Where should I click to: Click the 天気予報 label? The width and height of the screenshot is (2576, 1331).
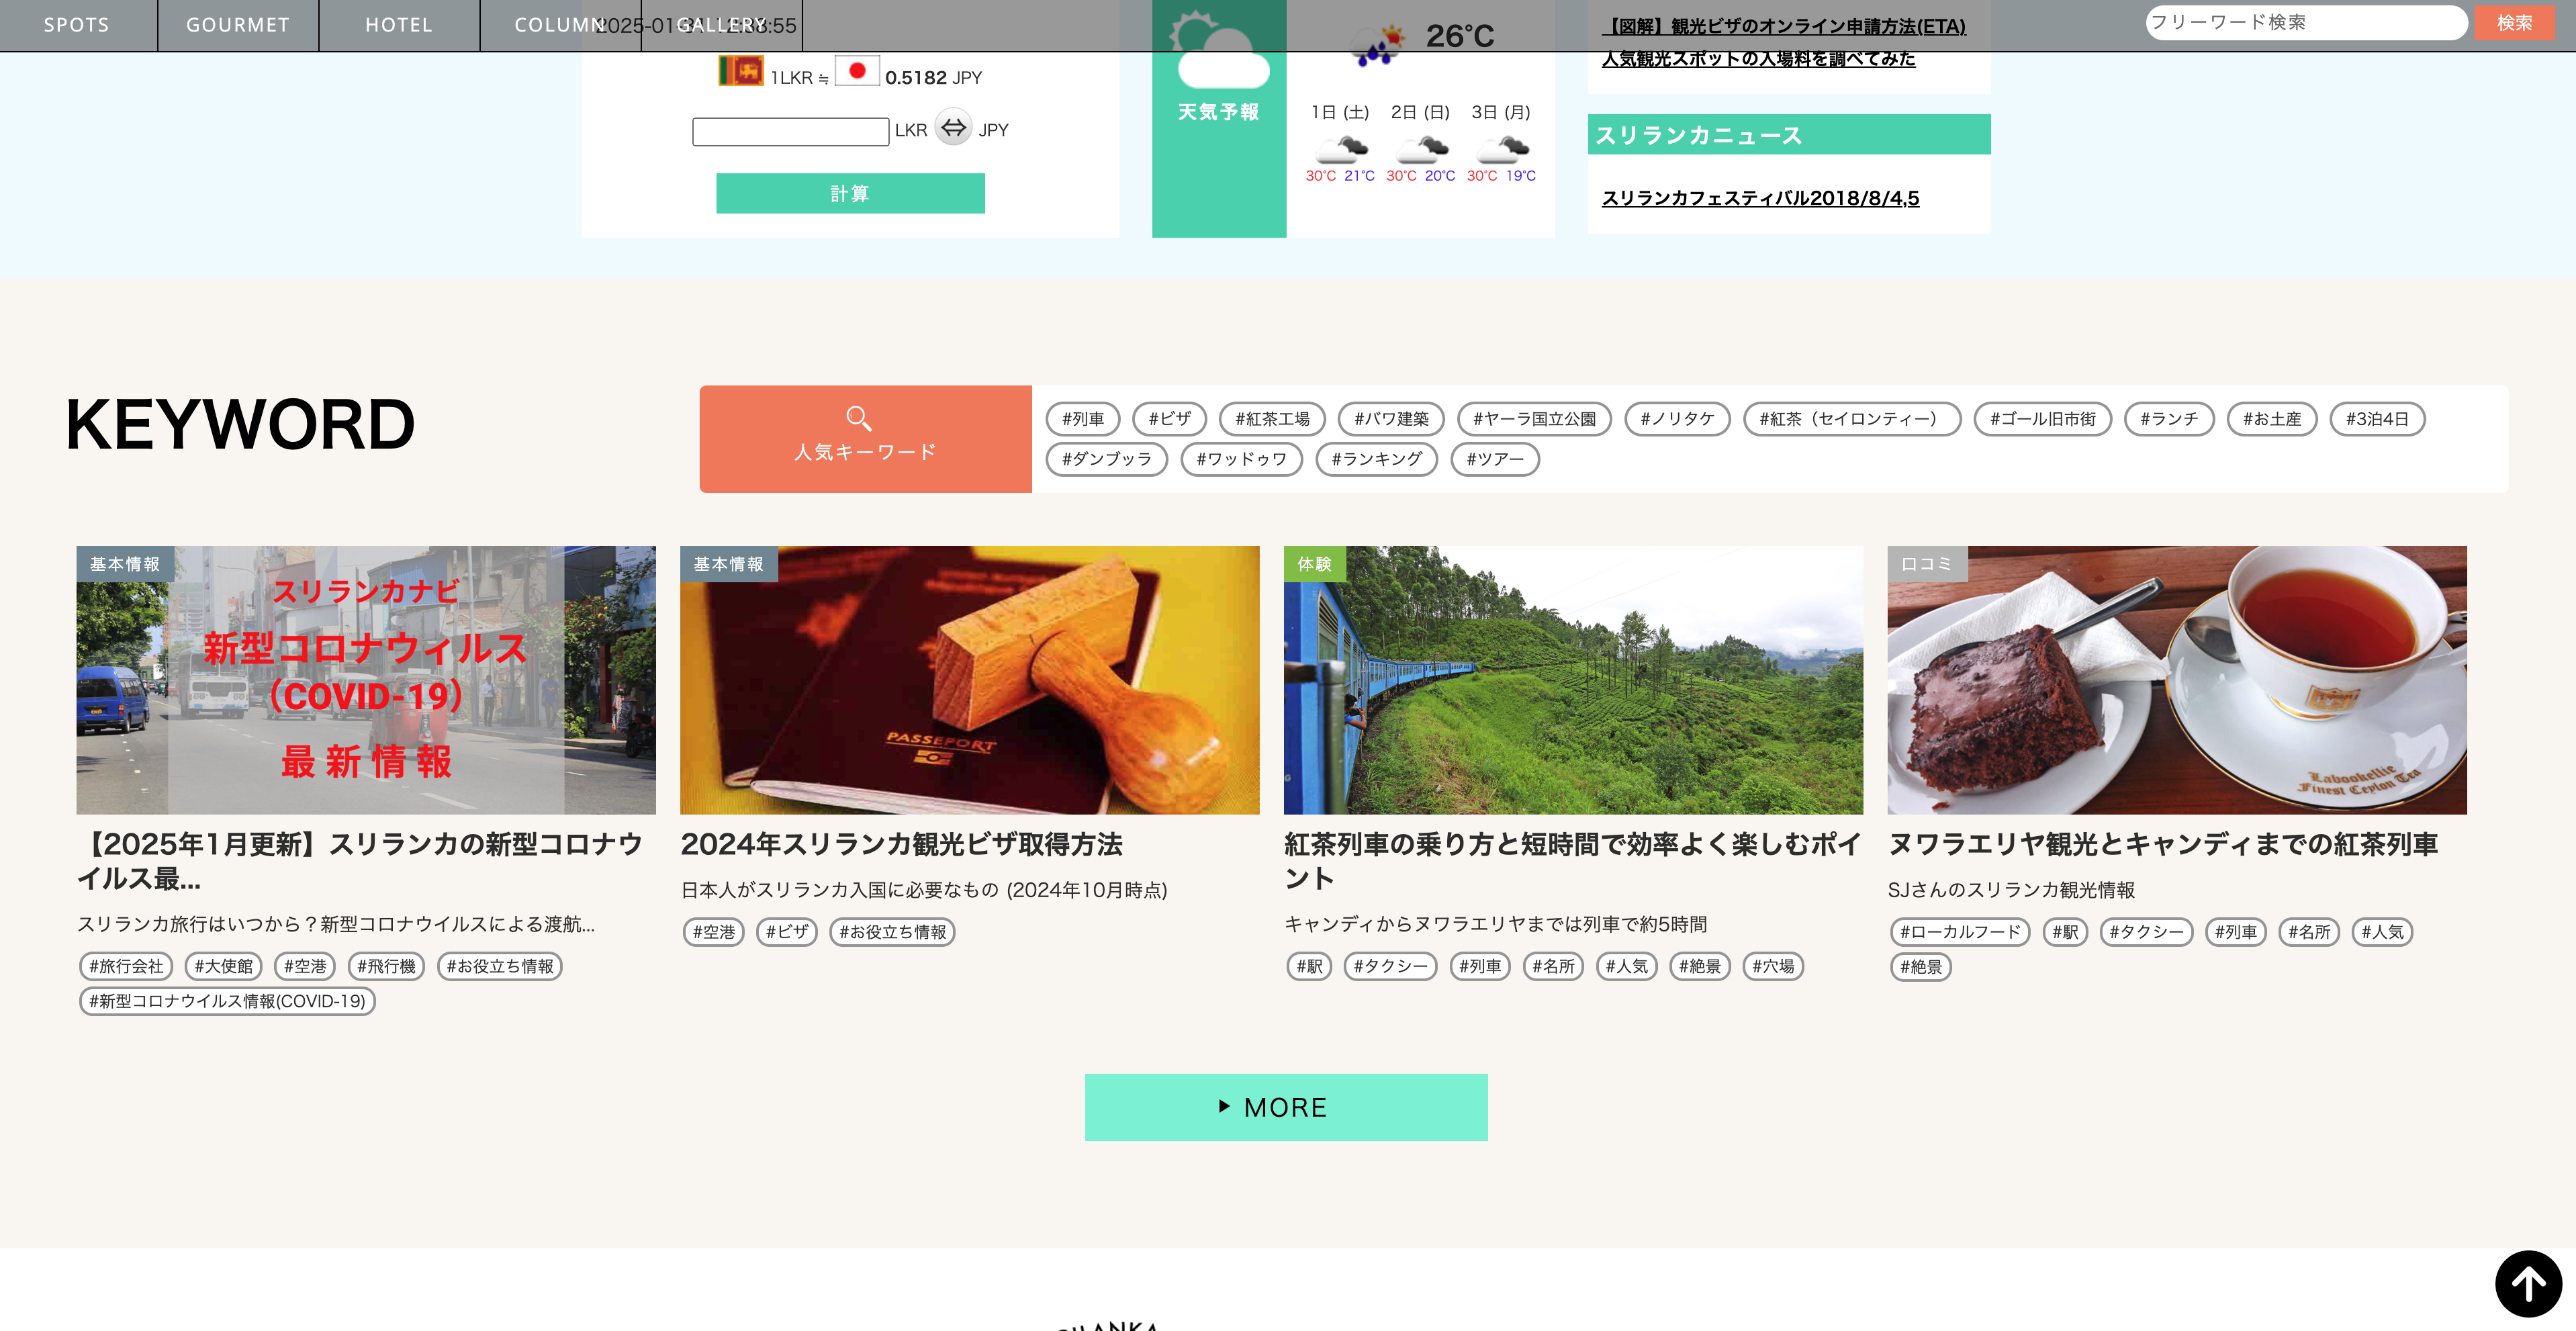1218,112
